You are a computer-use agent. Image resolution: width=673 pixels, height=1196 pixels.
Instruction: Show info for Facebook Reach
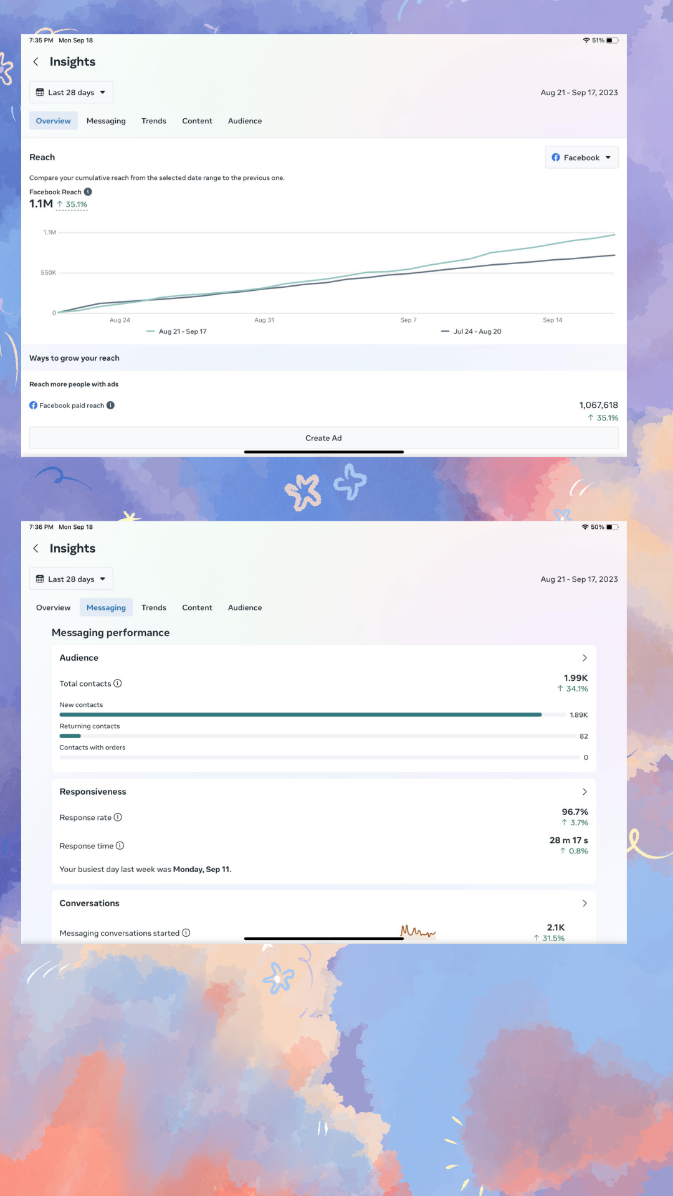[88, 192]
